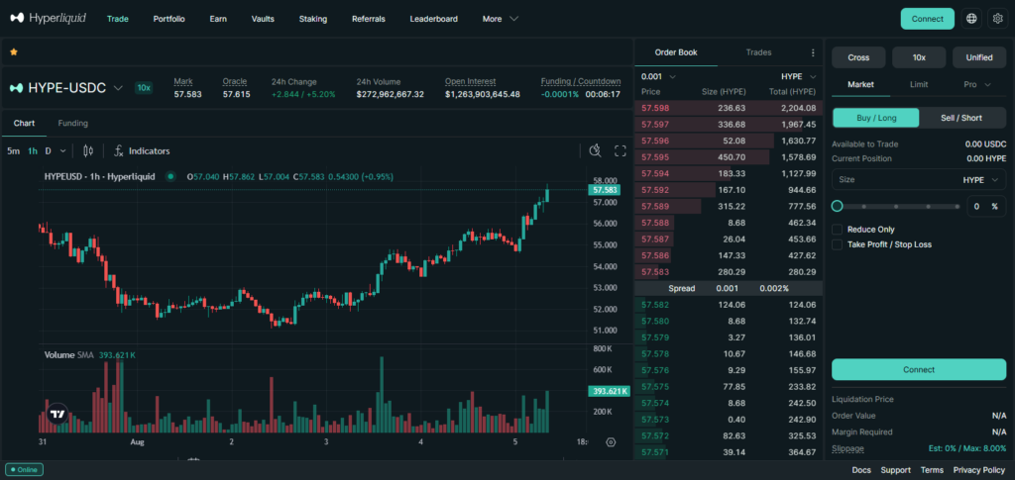Click the HYPE-USDC pair icon
This screenshot has width=1015, height=480.
point(16,88)
